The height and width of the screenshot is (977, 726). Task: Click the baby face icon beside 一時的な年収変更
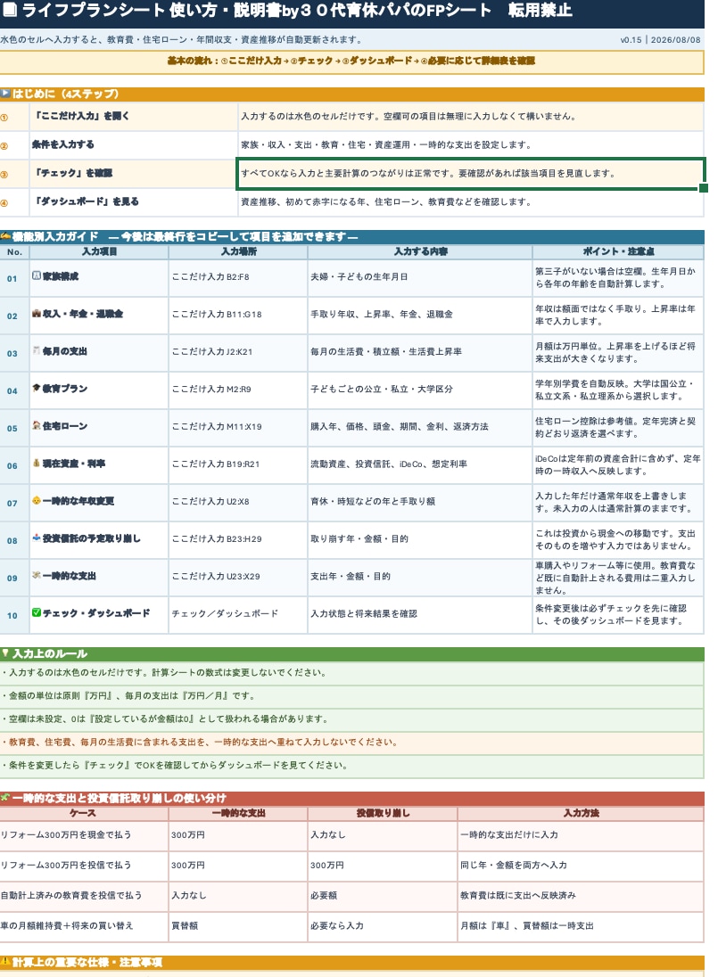(37, 500)
